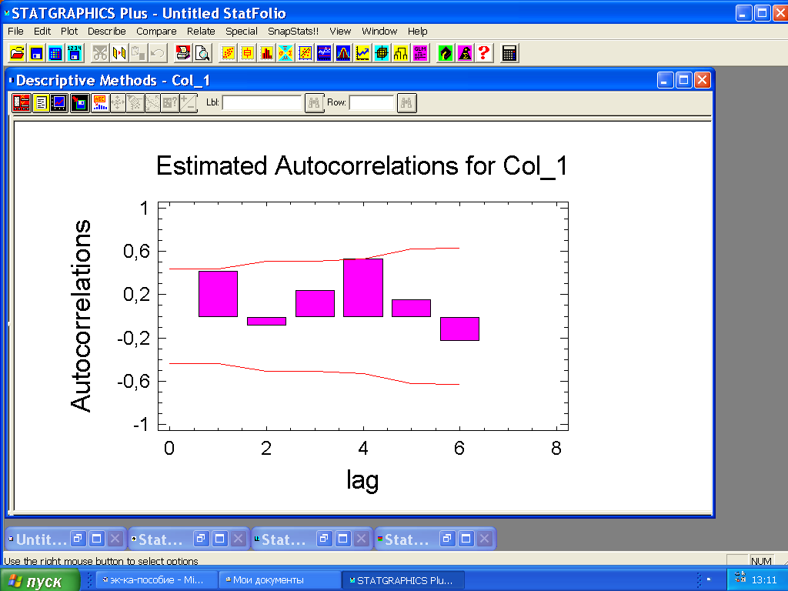Viewport: 788px width, 591px height.
Task: Open the Edit menu
Action: (x=42, y=31)
